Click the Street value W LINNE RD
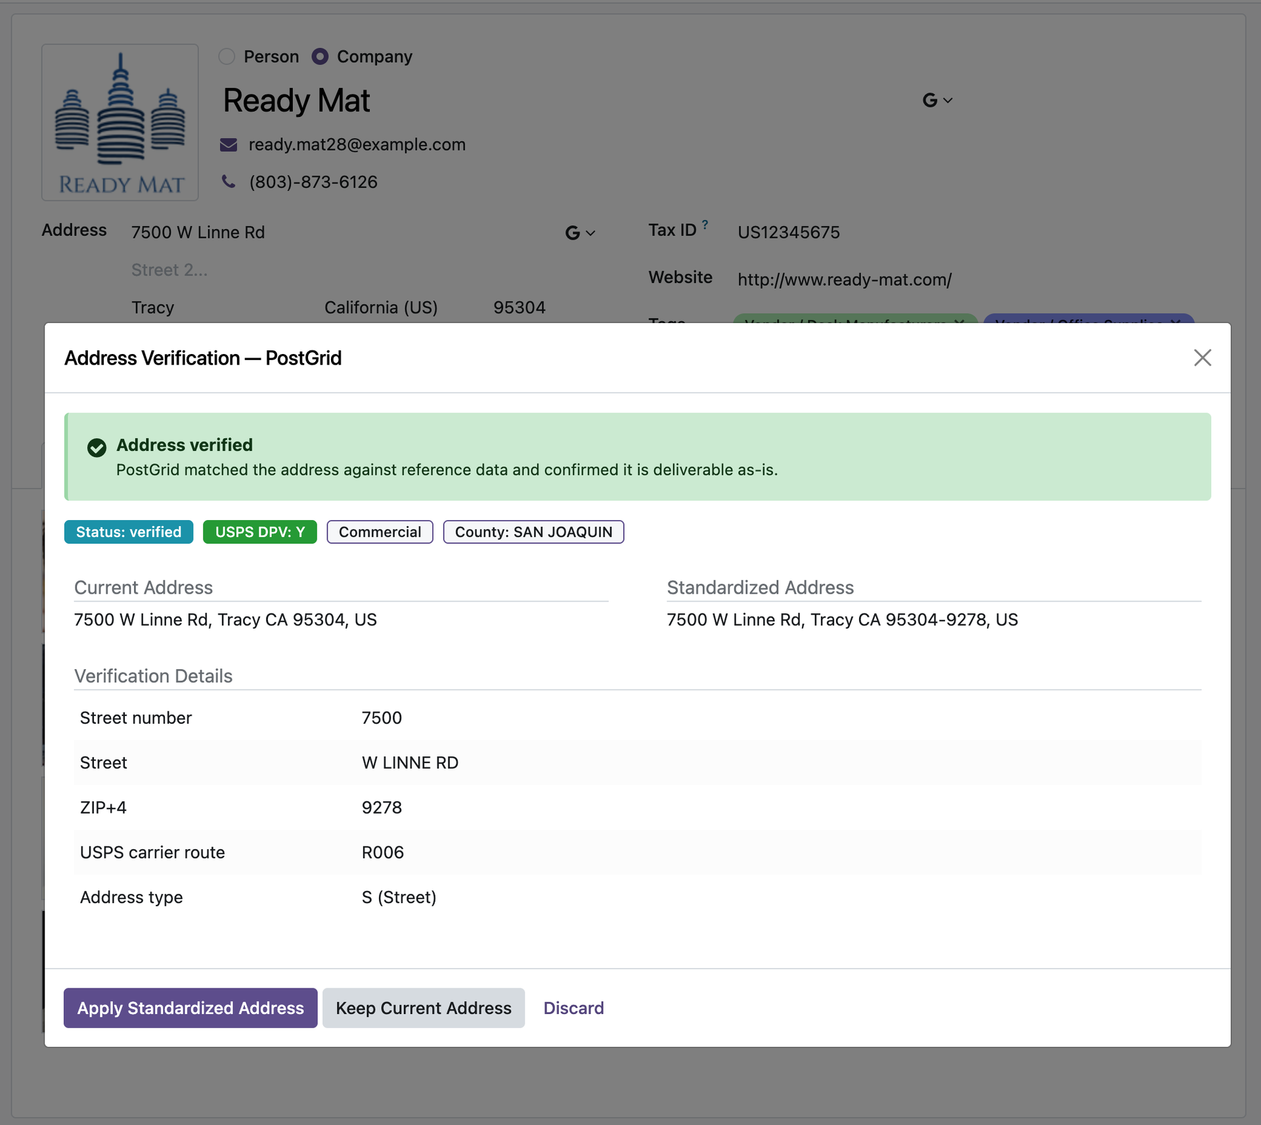Screen dimensions: 1261x1125 (410, 762)
